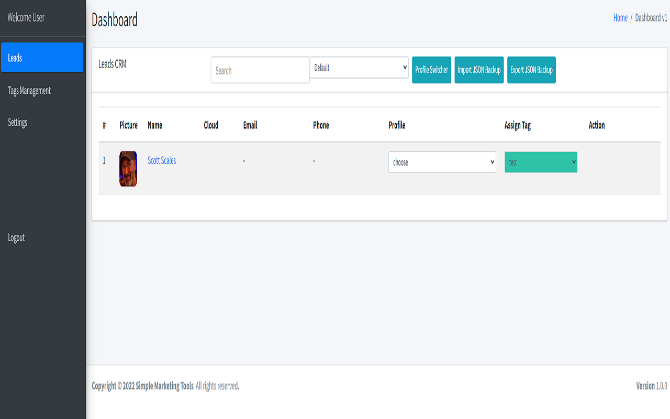Click the Name column header
This screenshot has width=670, height=419.
coord(155,125)
